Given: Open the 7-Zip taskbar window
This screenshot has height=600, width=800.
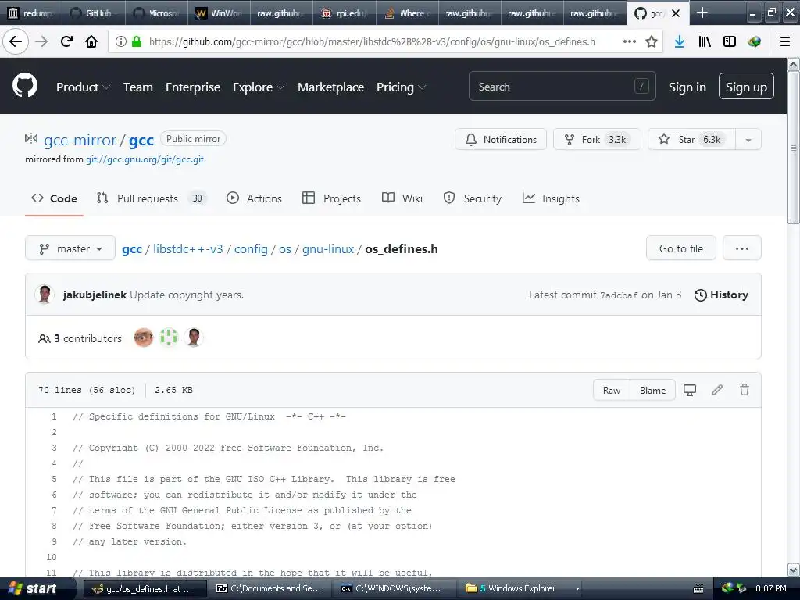Looking at the screenshot, I should [x=270, y=588].
